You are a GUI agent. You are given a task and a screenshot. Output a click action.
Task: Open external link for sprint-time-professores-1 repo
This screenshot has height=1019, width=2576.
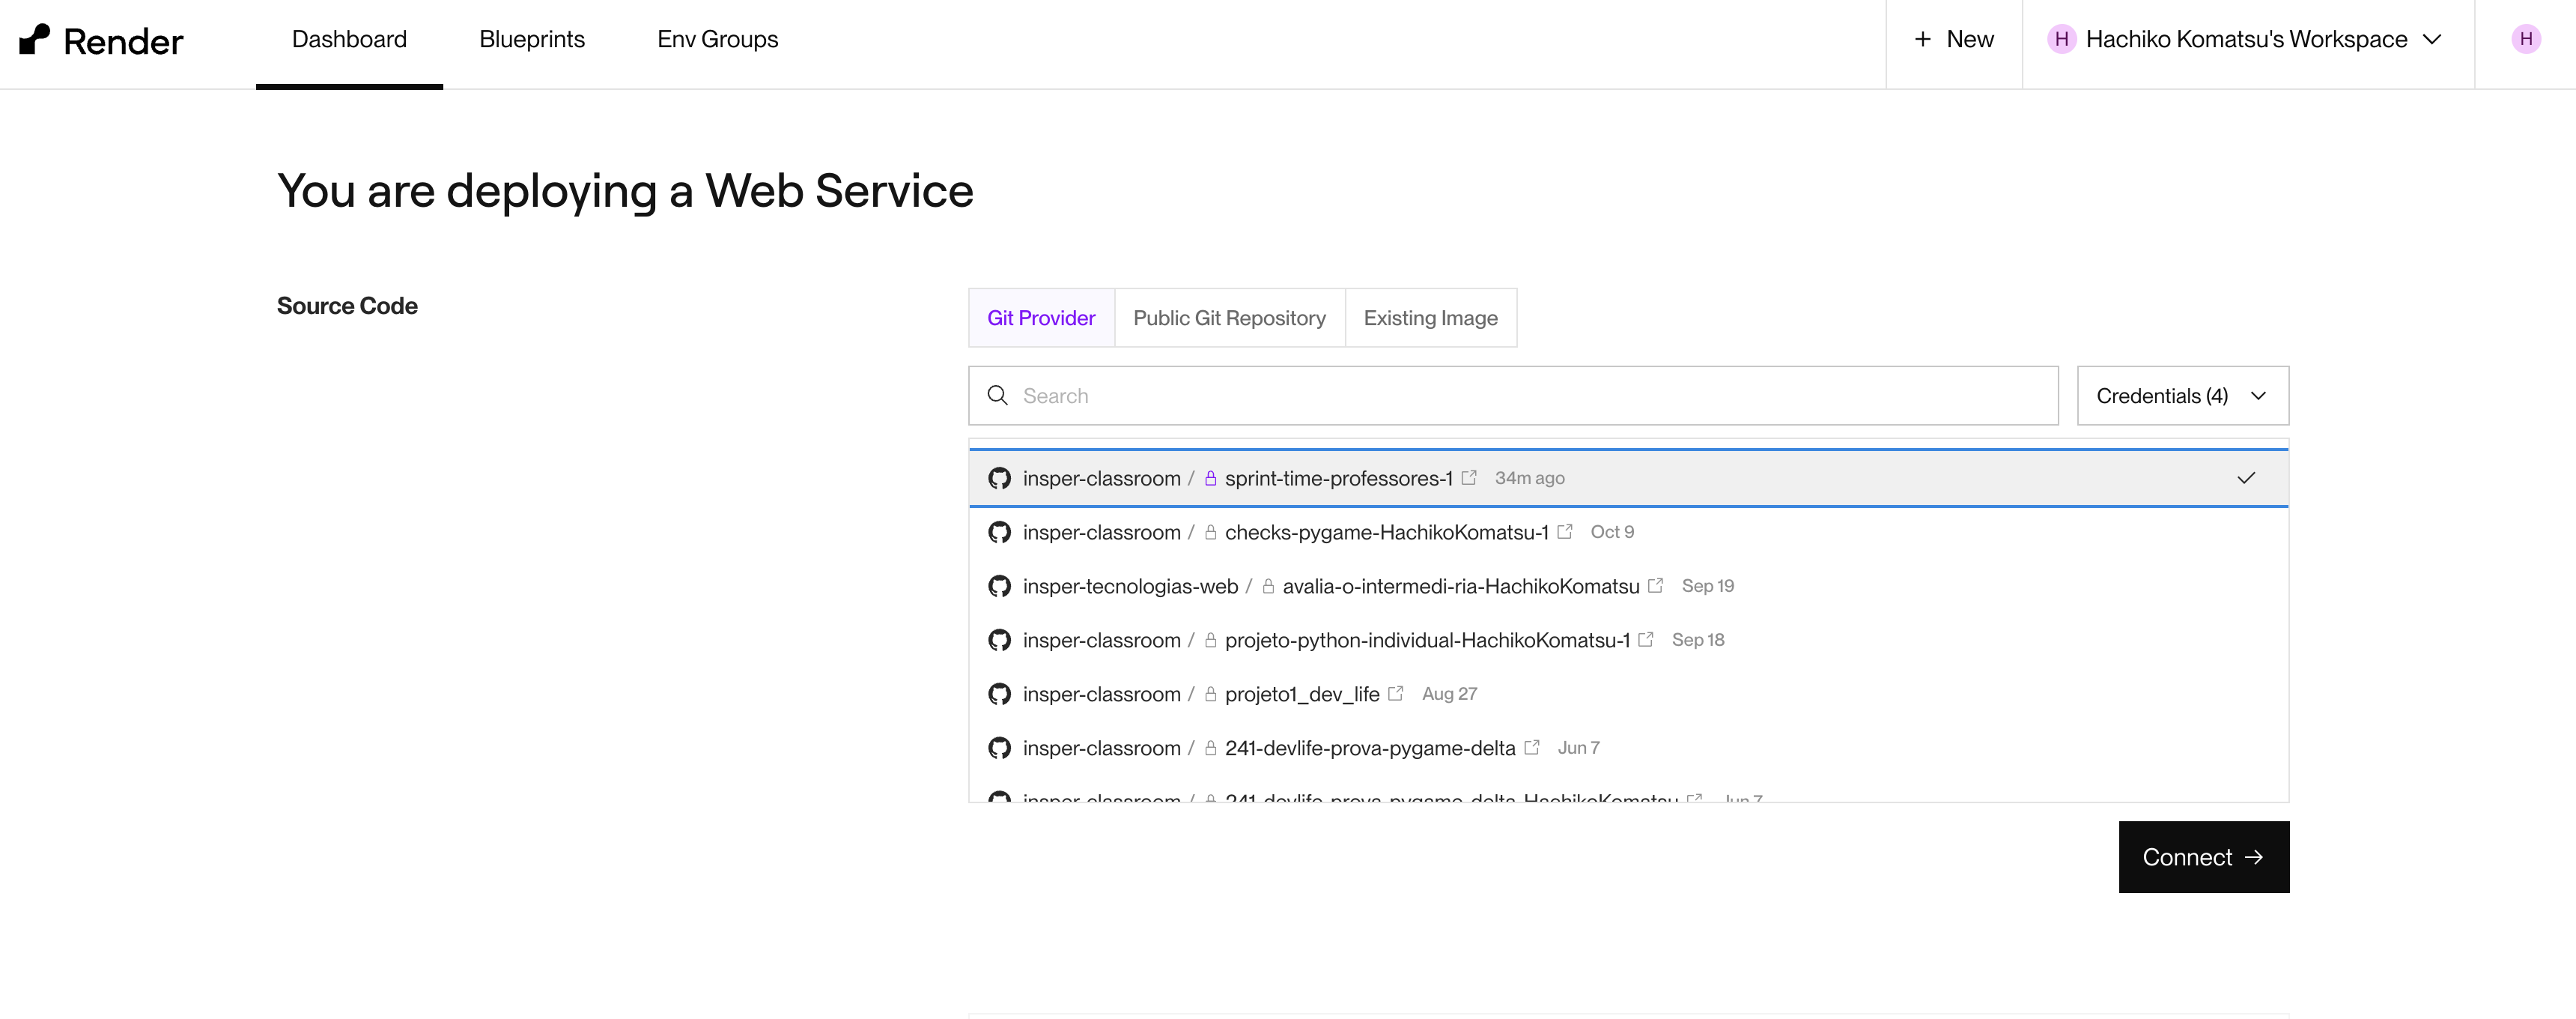point(1469,477)
